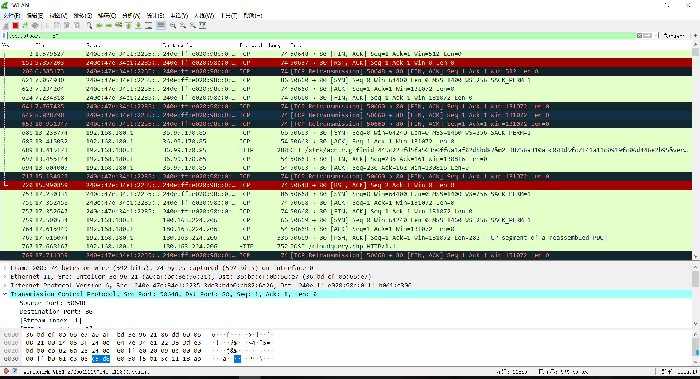Stop capturing packets
Image resolution: width=700 pixels, height=379 pixels.
point(15,25)
